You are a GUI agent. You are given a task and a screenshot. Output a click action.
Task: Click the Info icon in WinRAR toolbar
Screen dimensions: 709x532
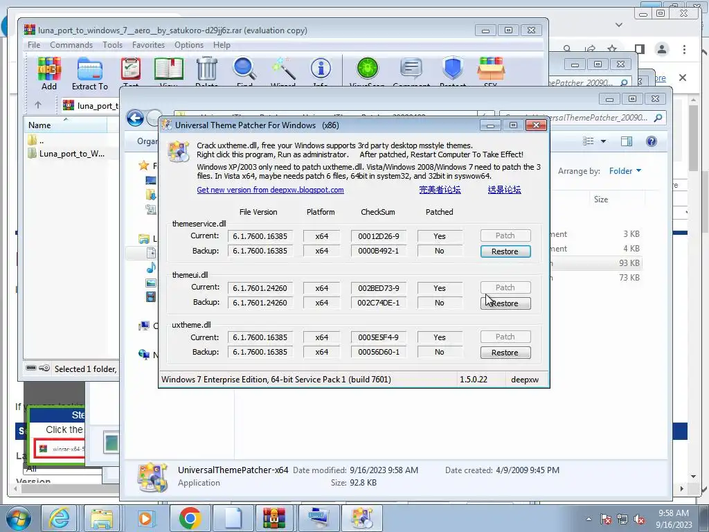(321, 71)
